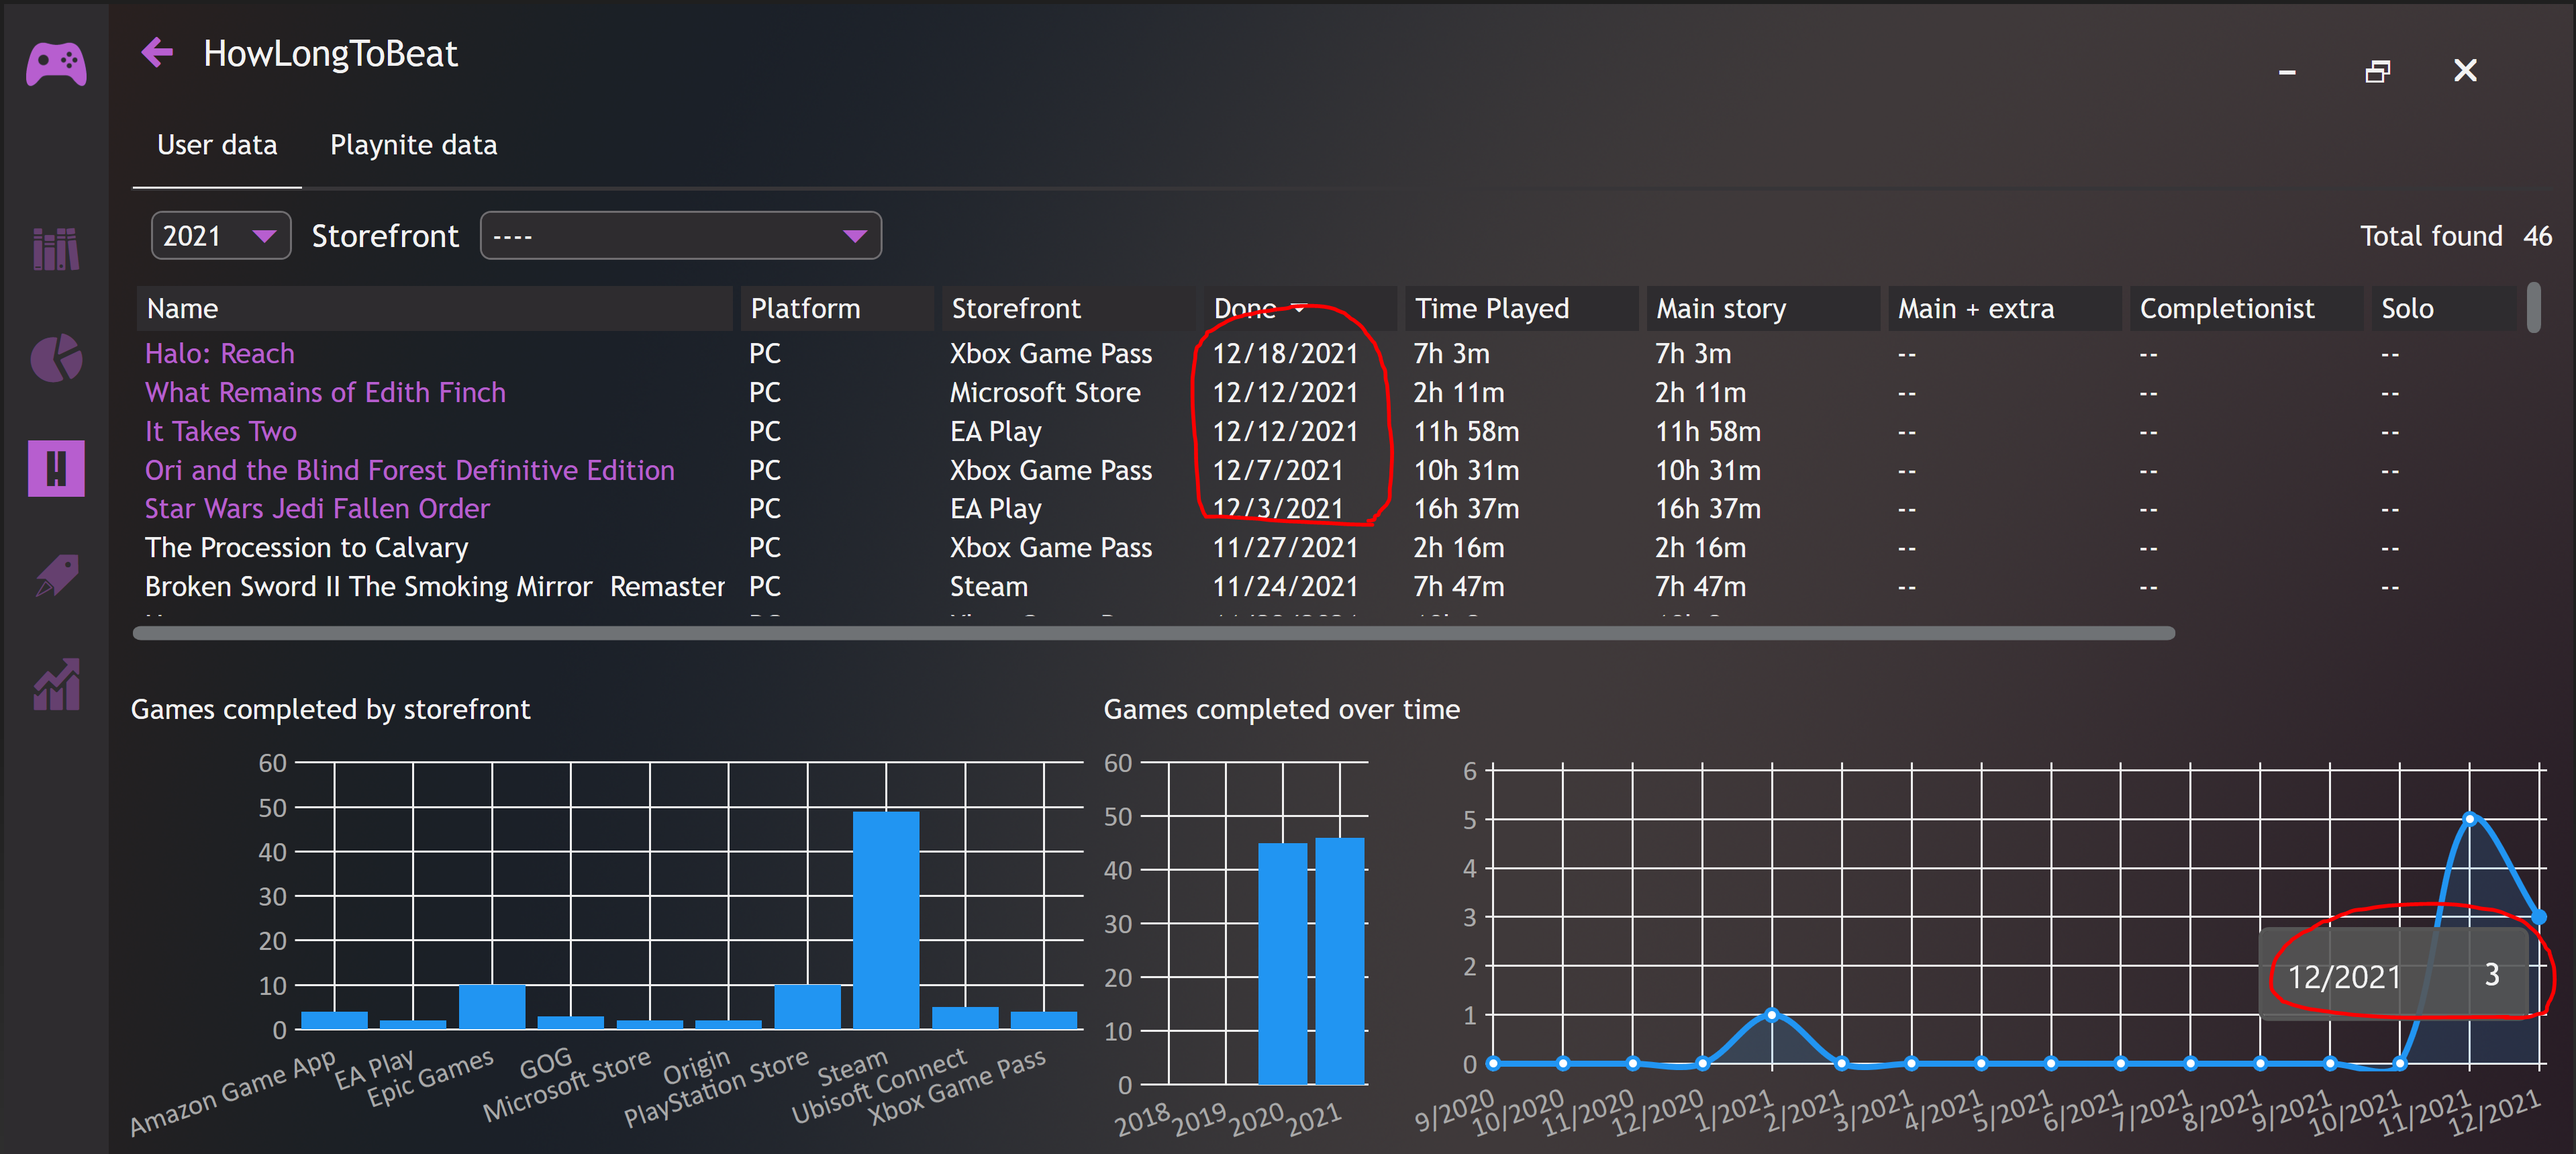Open the library bookshelf sidebar icon
The width and height of the screenshot is (2576, 1154).
coord(56,248)
